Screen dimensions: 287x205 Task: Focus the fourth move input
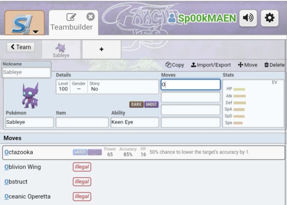pos(191,122)
